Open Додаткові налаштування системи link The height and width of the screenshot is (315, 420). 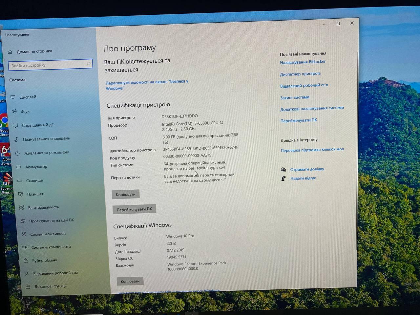pos(312,109)
